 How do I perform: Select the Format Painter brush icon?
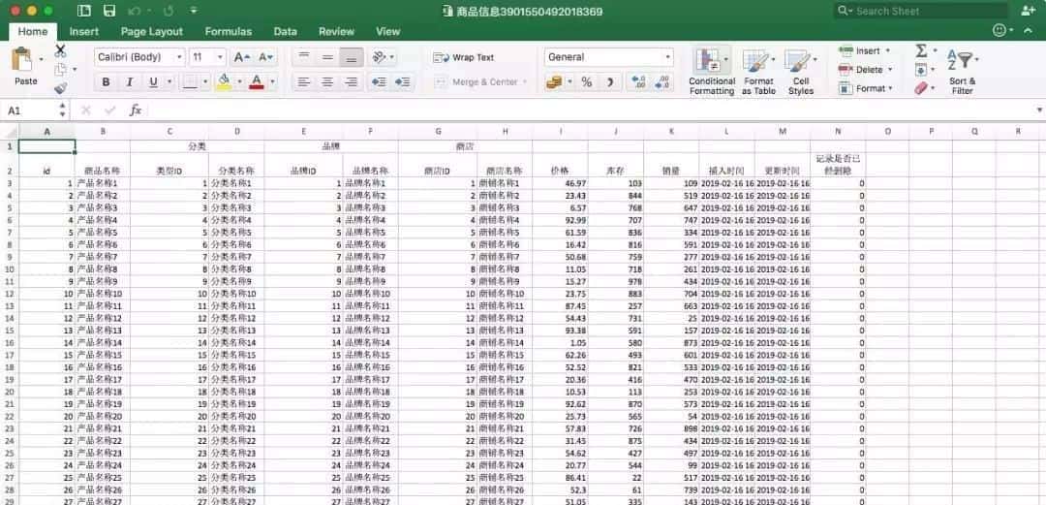click(61, 88)
